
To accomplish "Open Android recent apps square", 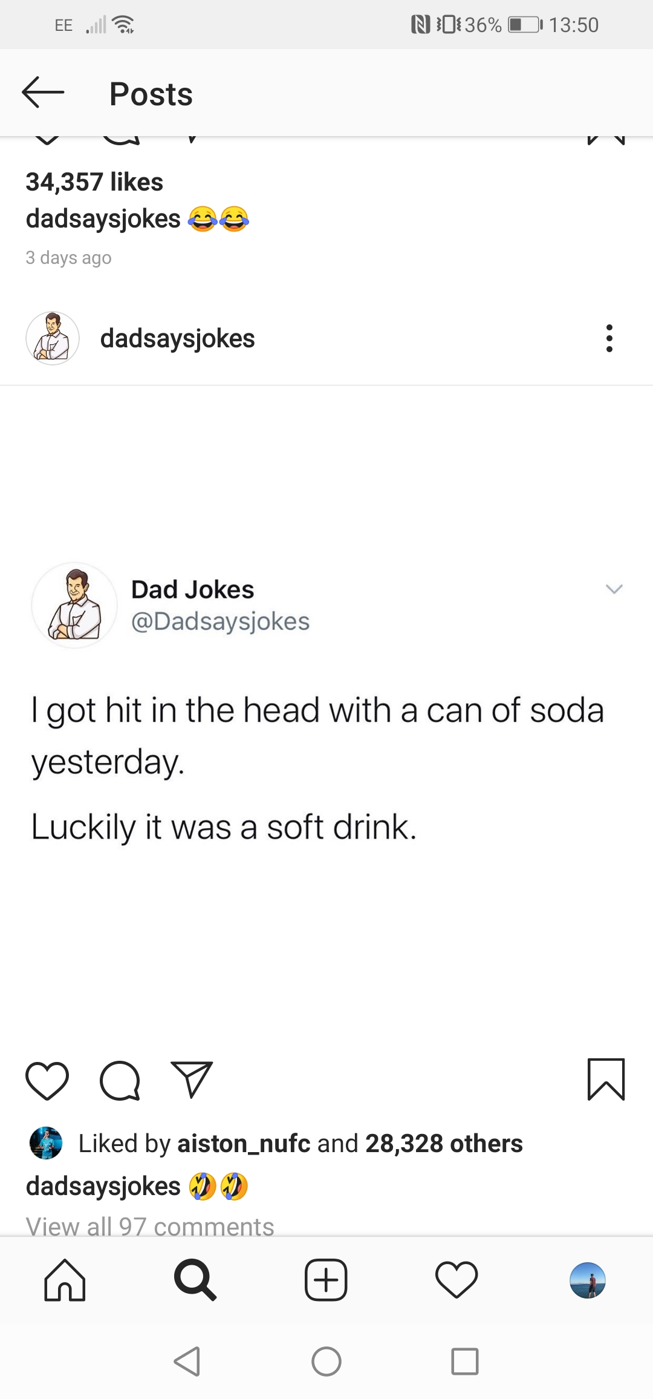I will point(465,1361).
